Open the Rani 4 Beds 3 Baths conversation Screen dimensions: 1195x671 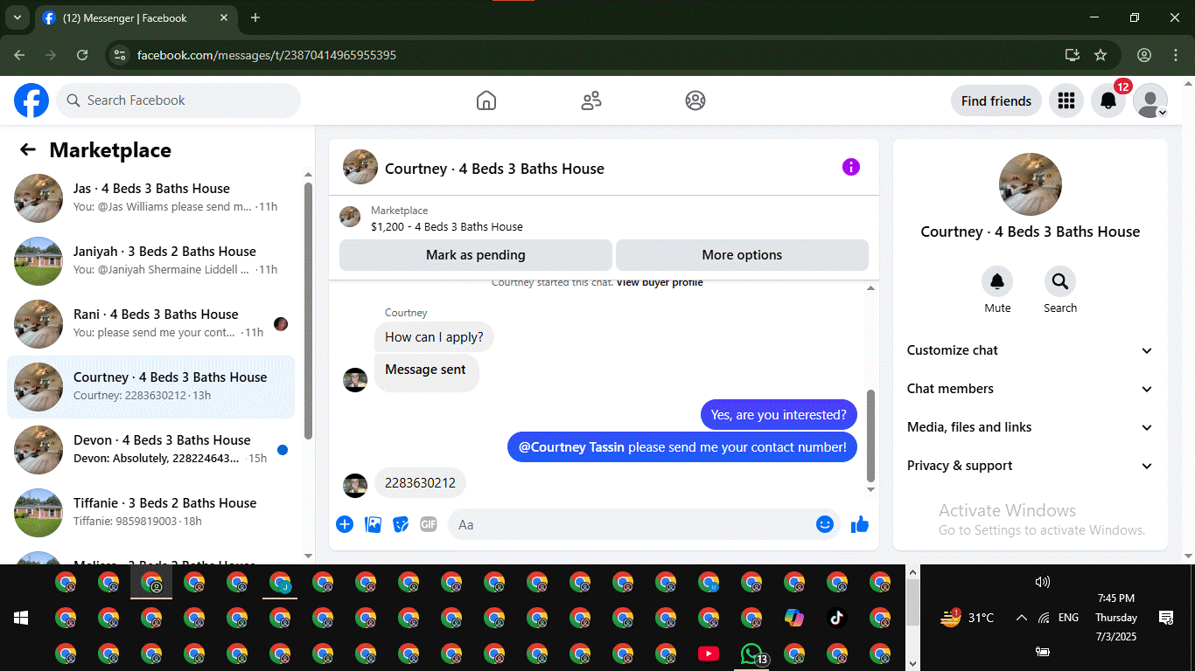[150, 323]
